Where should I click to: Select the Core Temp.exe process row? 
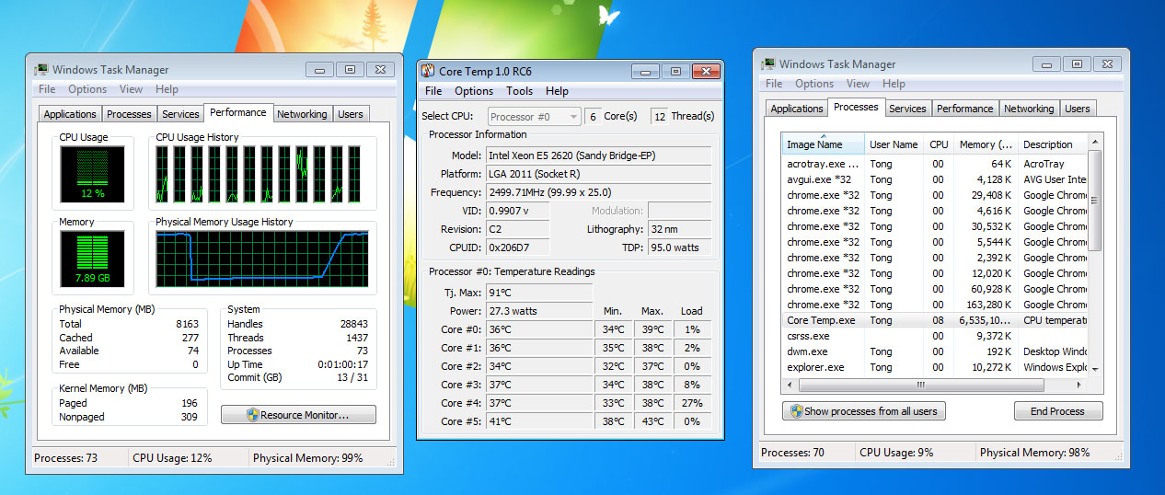click(x=935, y=320)
